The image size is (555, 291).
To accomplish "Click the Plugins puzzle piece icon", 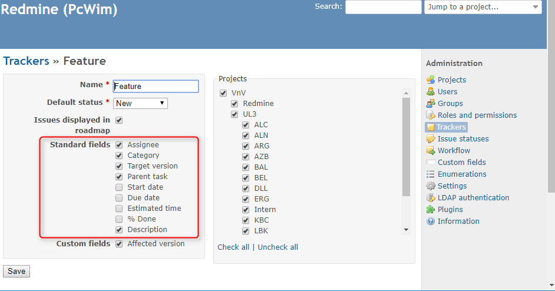I will click(x=431, y=209).
